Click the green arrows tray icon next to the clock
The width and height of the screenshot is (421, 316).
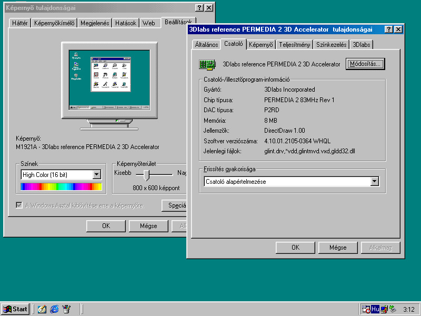tap(393, 309)
